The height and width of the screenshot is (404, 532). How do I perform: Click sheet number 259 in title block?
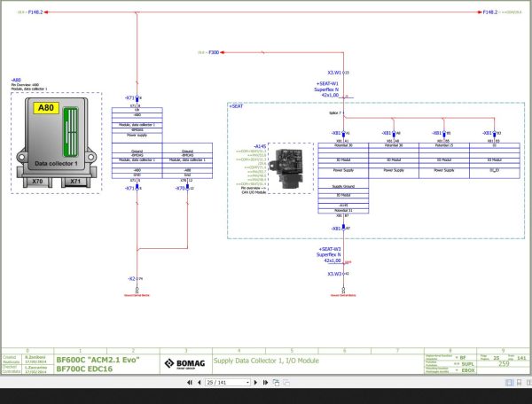point(504,363)
